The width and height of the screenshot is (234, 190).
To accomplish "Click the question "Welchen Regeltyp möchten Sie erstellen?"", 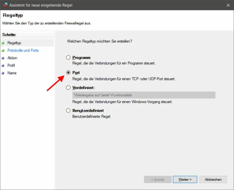I will click(x=100, y=41).
